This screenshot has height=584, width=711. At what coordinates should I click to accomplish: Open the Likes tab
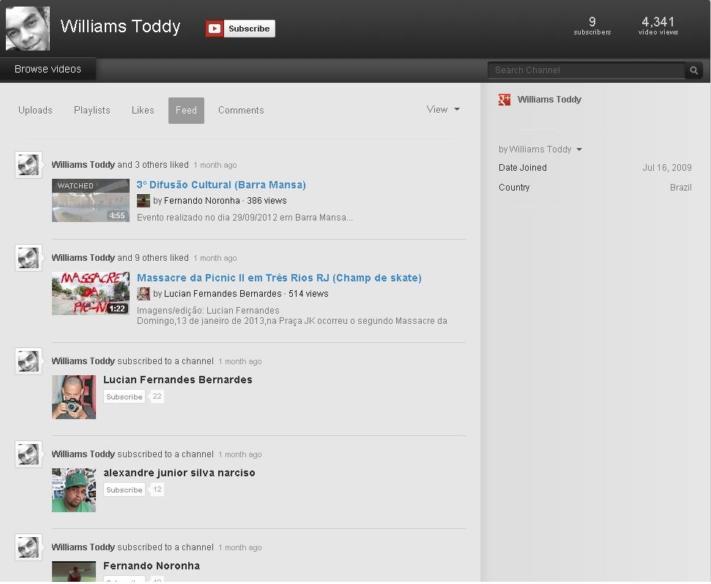click(143, 111)
